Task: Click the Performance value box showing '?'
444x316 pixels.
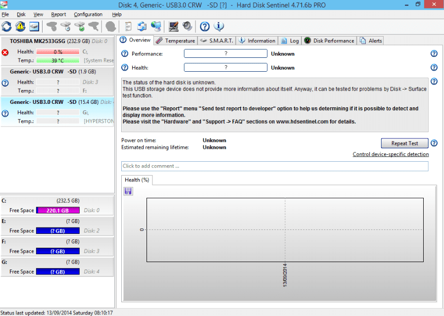Action: click(x=226, y=53)
